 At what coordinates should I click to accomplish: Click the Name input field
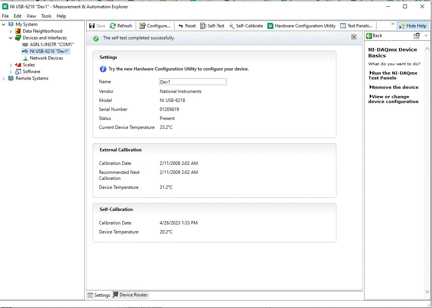(193, 82)
